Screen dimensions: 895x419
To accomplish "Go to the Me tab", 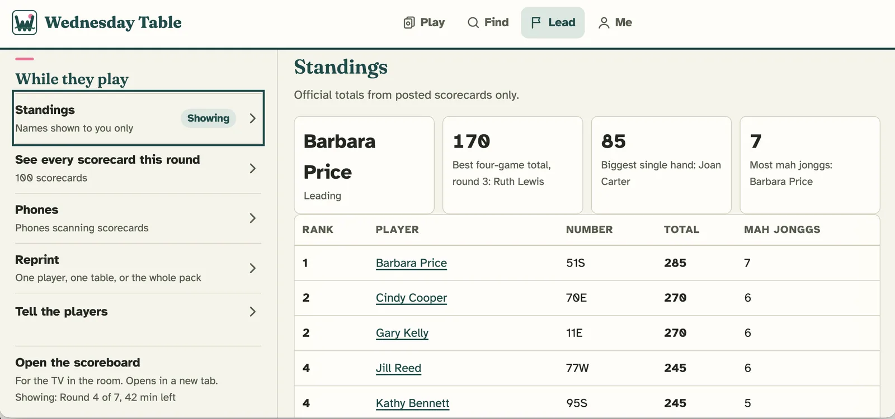I will point(615,22).
